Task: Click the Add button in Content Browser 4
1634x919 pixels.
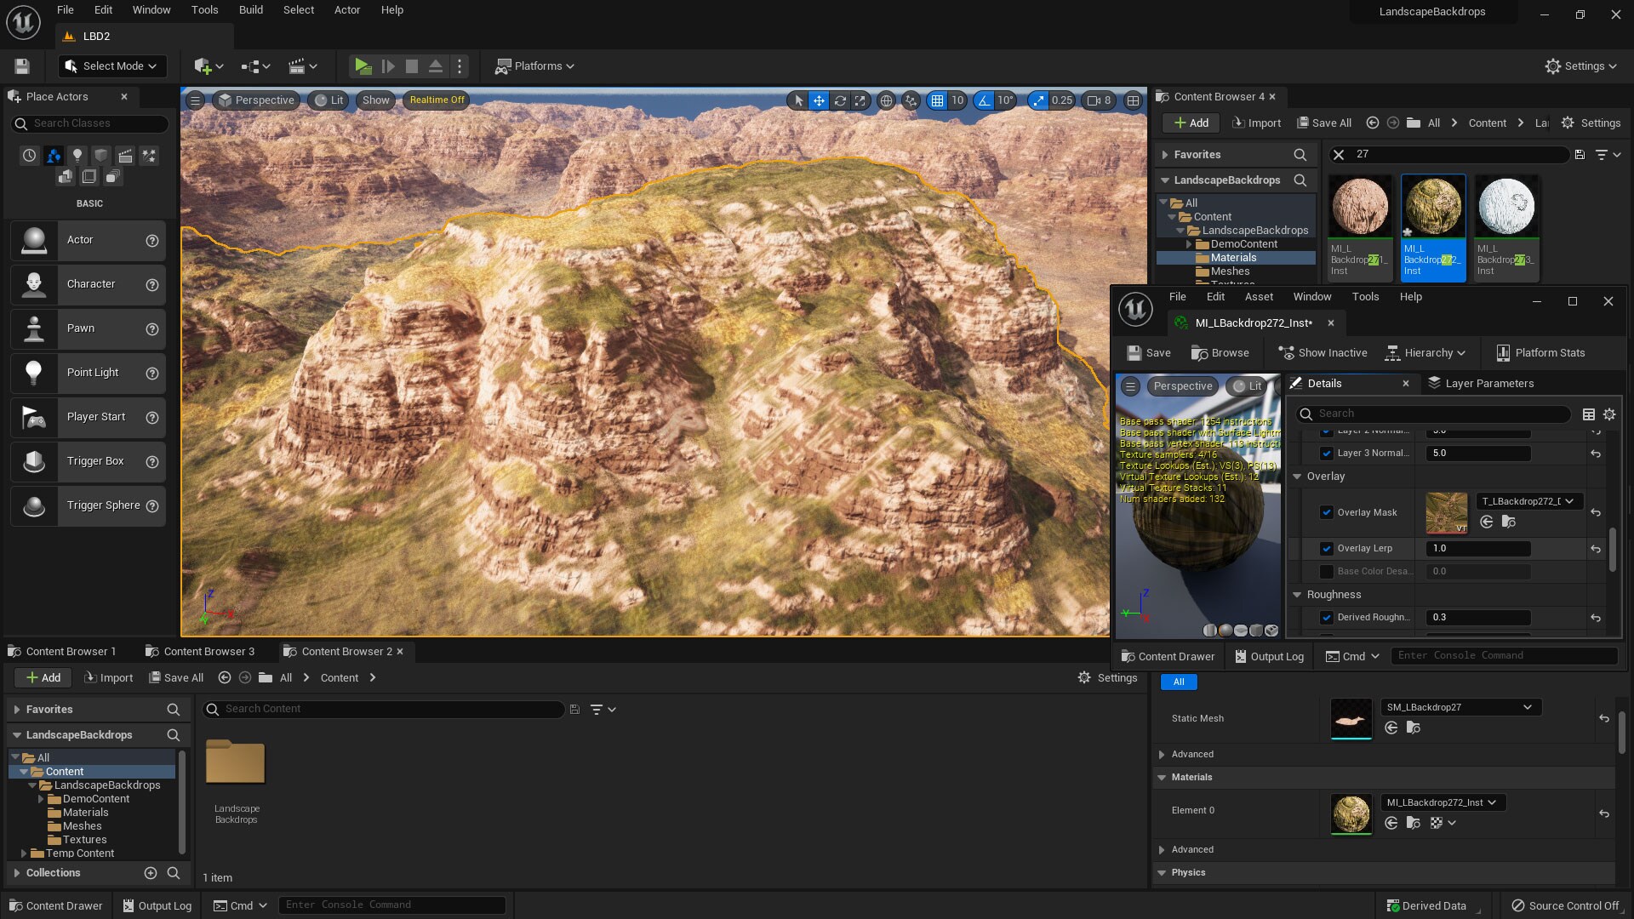Action: tap(1190, 123)
